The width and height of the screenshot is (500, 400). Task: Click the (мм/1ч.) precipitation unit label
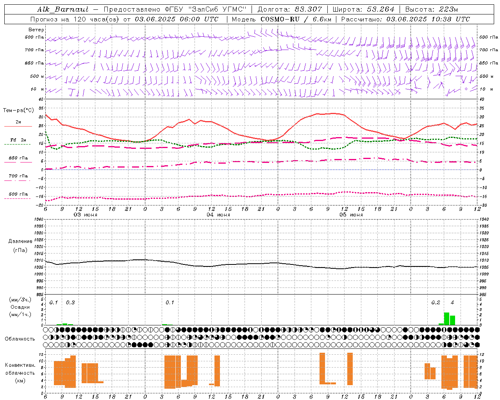click(x=20, y=314)
